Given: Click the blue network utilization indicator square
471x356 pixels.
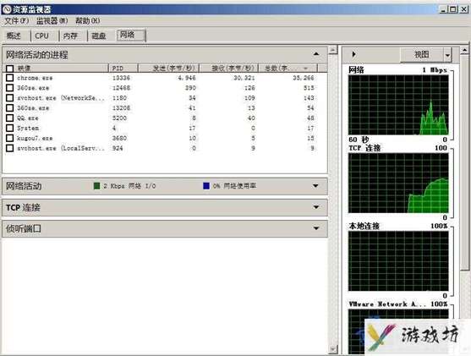Looking at the screenshot, I should point(206,186).
